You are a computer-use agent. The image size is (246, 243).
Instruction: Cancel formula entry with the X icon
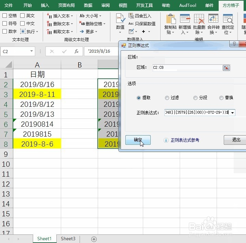click(x=52, y=51)
